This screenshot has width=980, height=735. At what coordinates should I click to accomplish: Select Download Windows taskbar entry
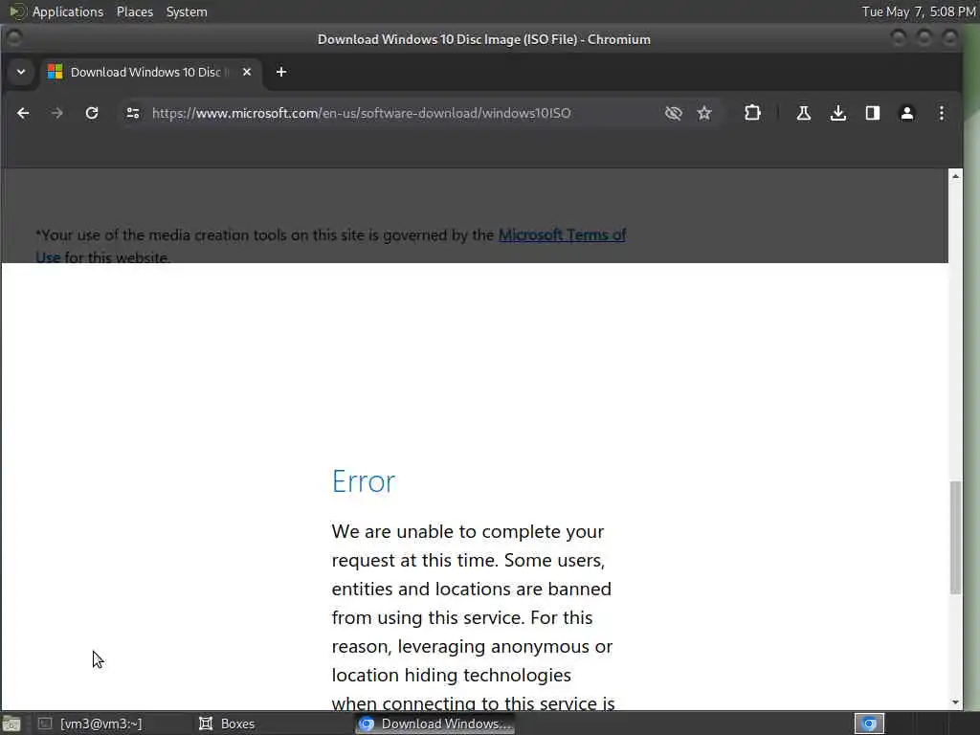pyautogui.click(x=435, y=724)
